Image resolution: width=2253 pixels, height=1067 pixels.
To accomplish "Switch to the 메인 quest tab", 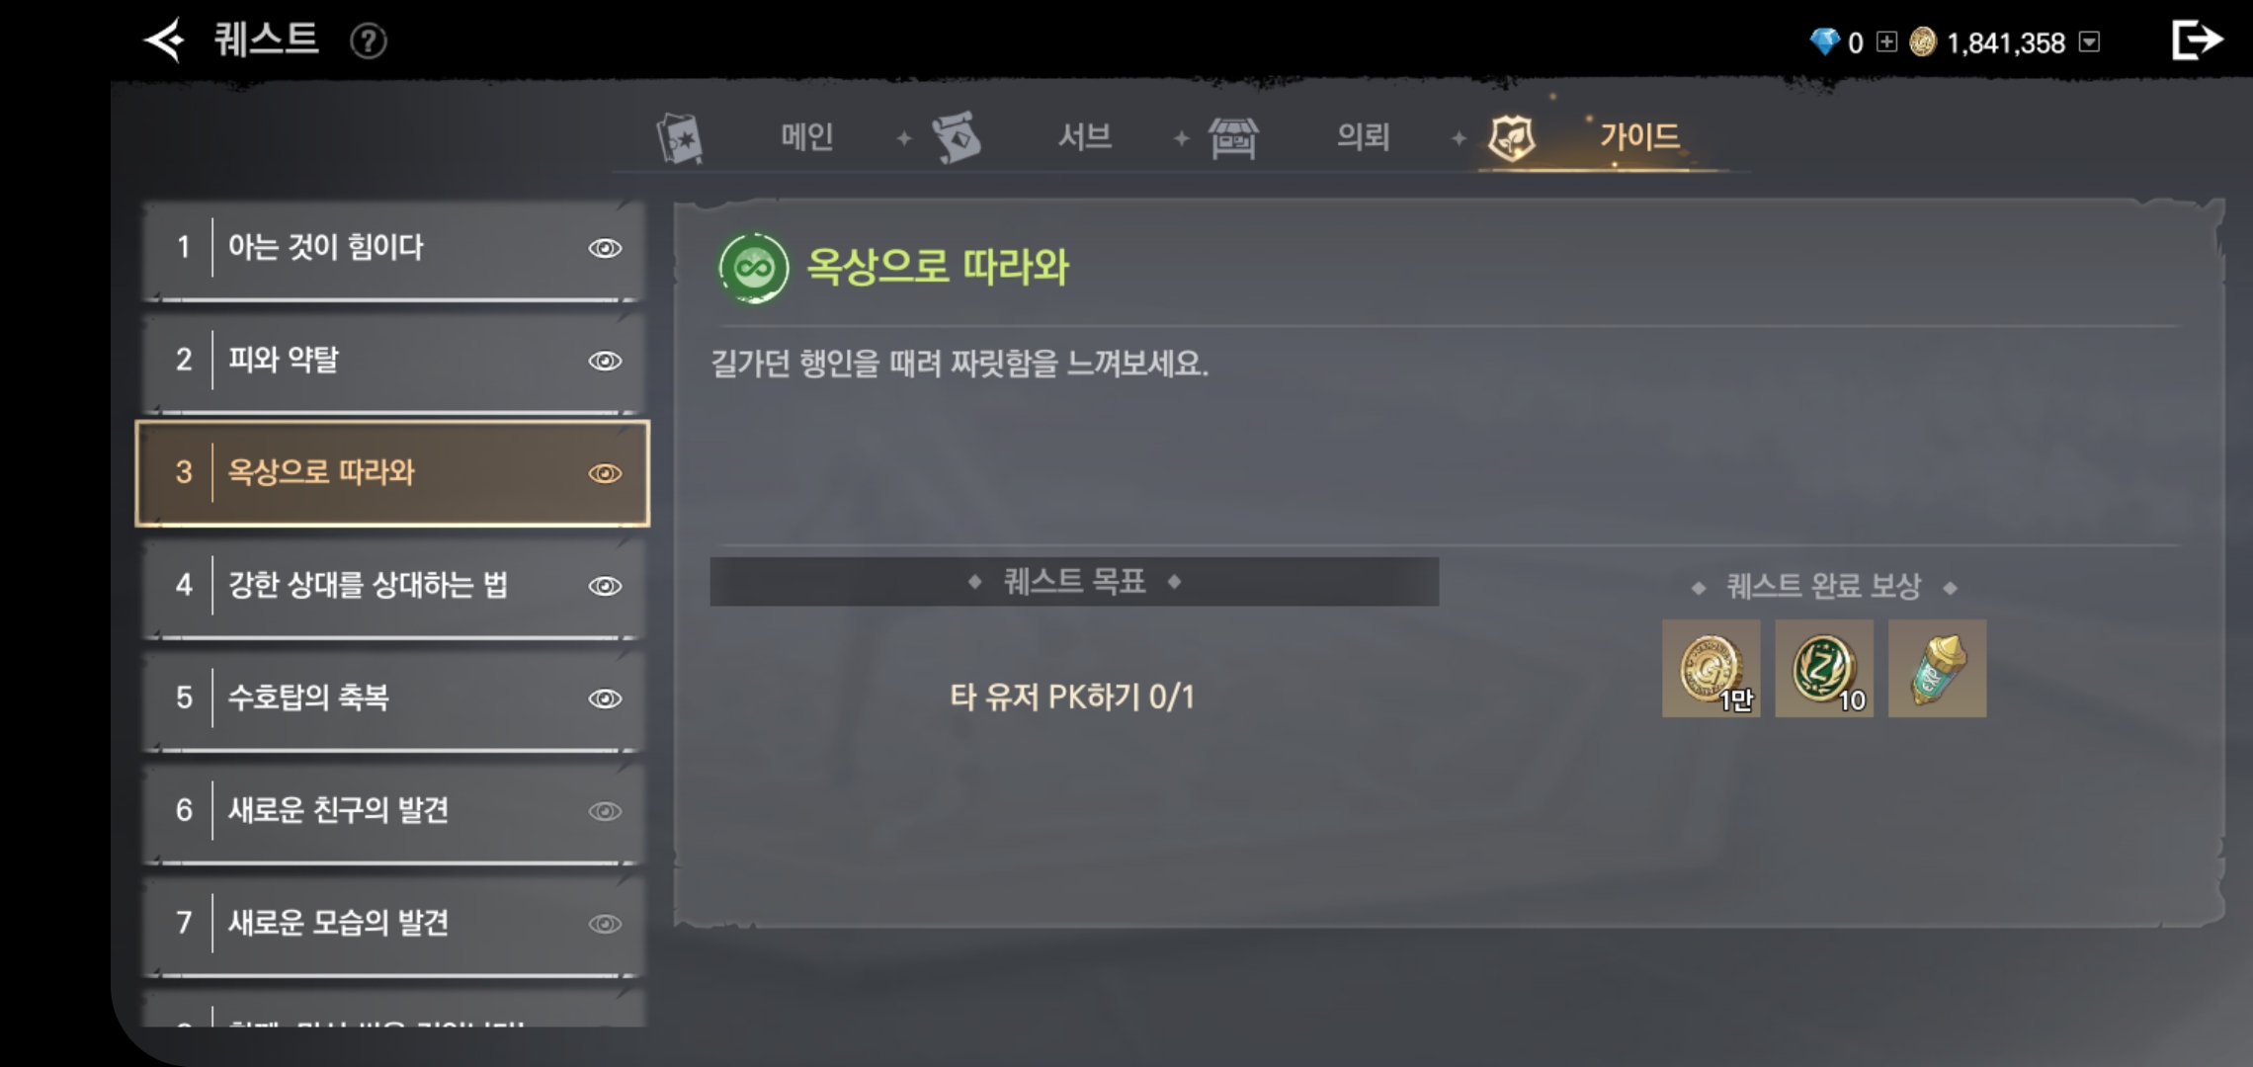I will point(807,136).
